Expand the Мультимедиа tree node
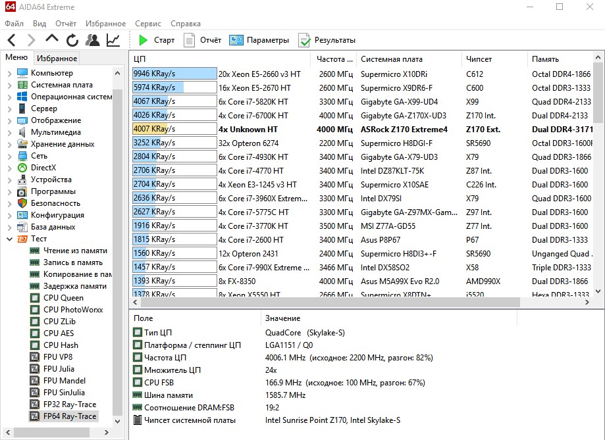Image resolution: width=605 pixels, height=440 pixels. click(x=10, y=133)
